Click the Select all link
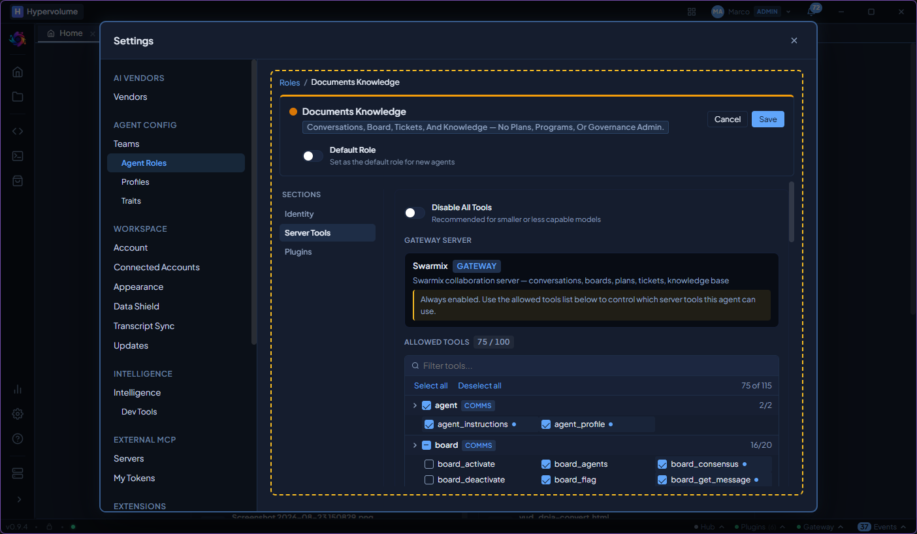 coord(431,386)
